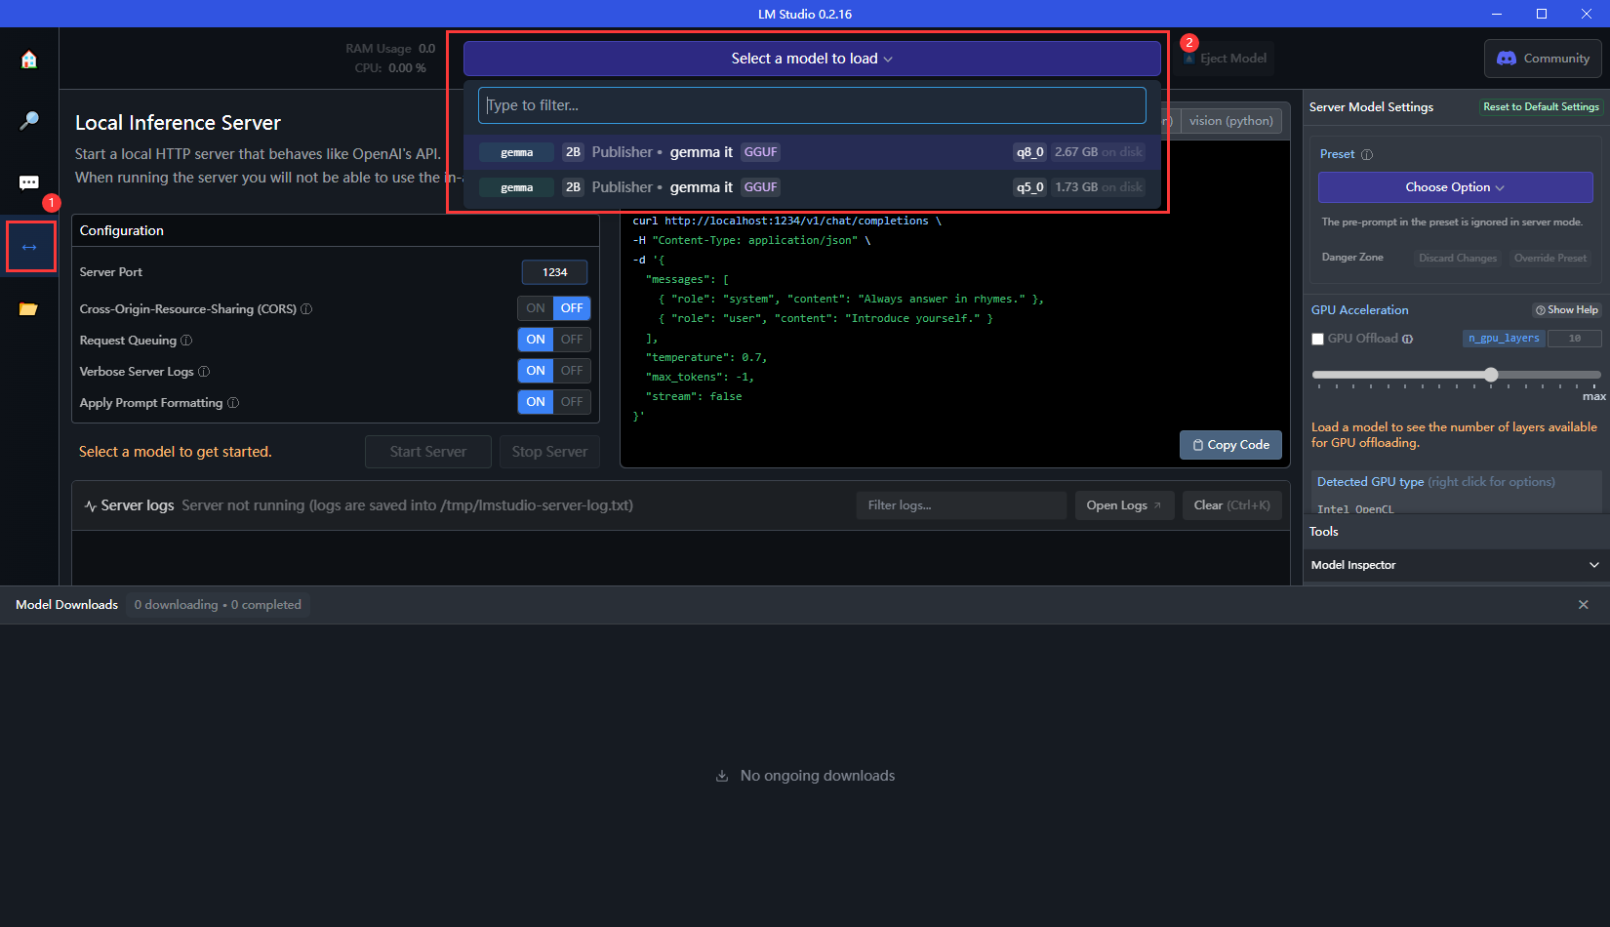The height and width of the screenshot is (927, 1610).
Task: Open the Choose Option preset dropdown
Action: point(1455,187)
